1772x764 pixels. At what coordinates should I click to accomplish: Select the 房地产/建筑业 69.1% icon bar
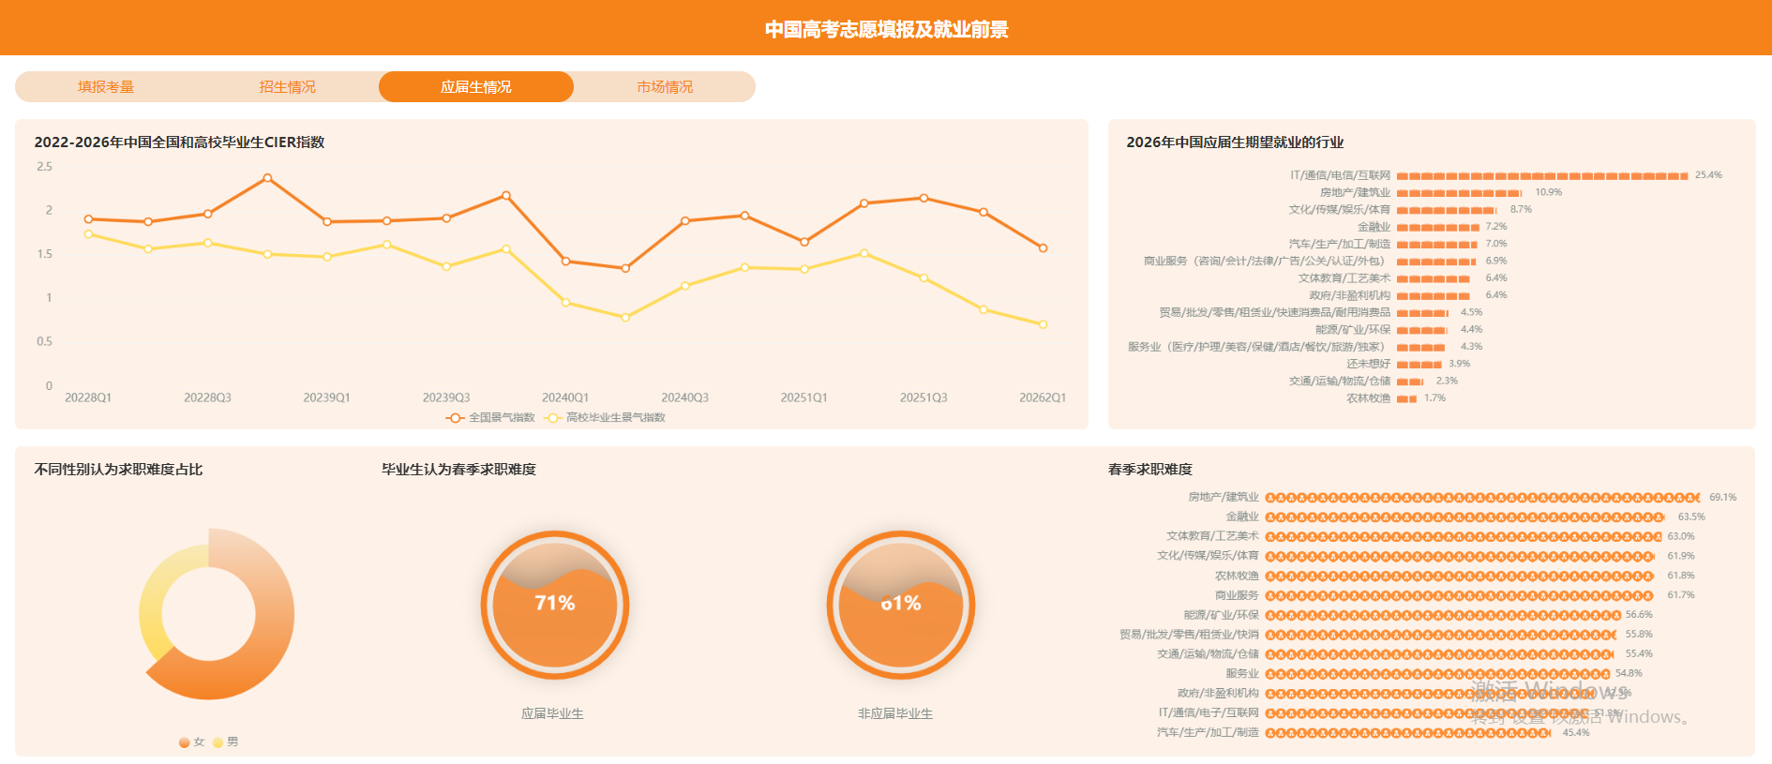[1482, 497]
